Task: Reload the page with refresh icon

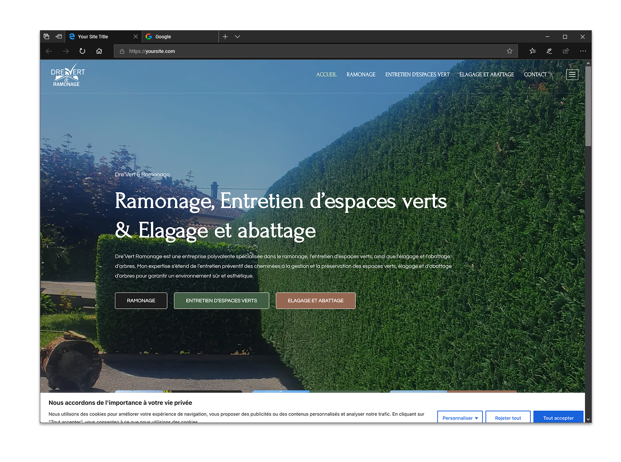Action: [82, 51]
